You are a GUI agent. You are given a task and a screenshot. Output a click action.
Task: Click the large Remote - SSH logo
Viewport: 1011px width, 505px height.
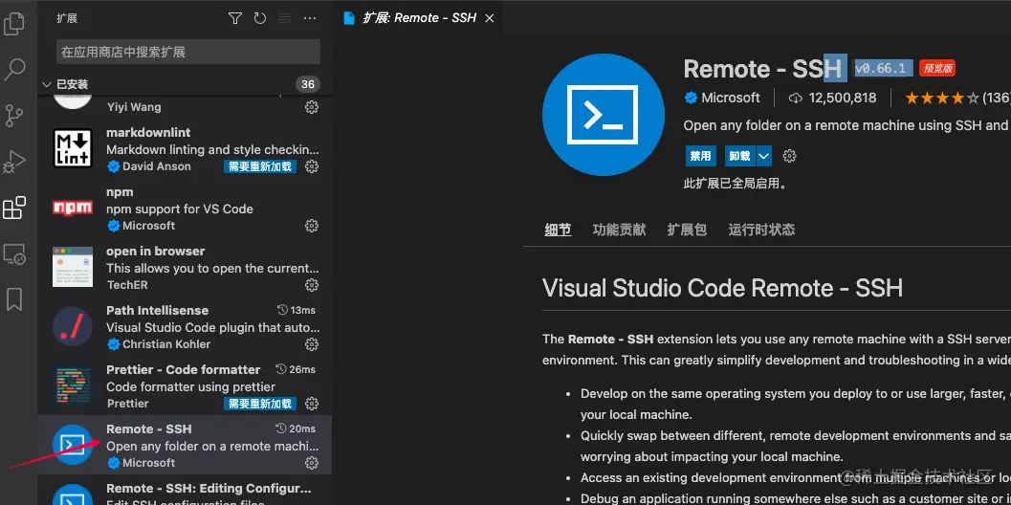(x=603, y=115)
